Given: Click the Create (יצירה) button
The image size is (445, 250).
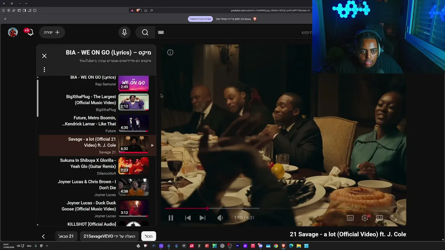Looking at the screenshot, I should [x=52, y=32].
